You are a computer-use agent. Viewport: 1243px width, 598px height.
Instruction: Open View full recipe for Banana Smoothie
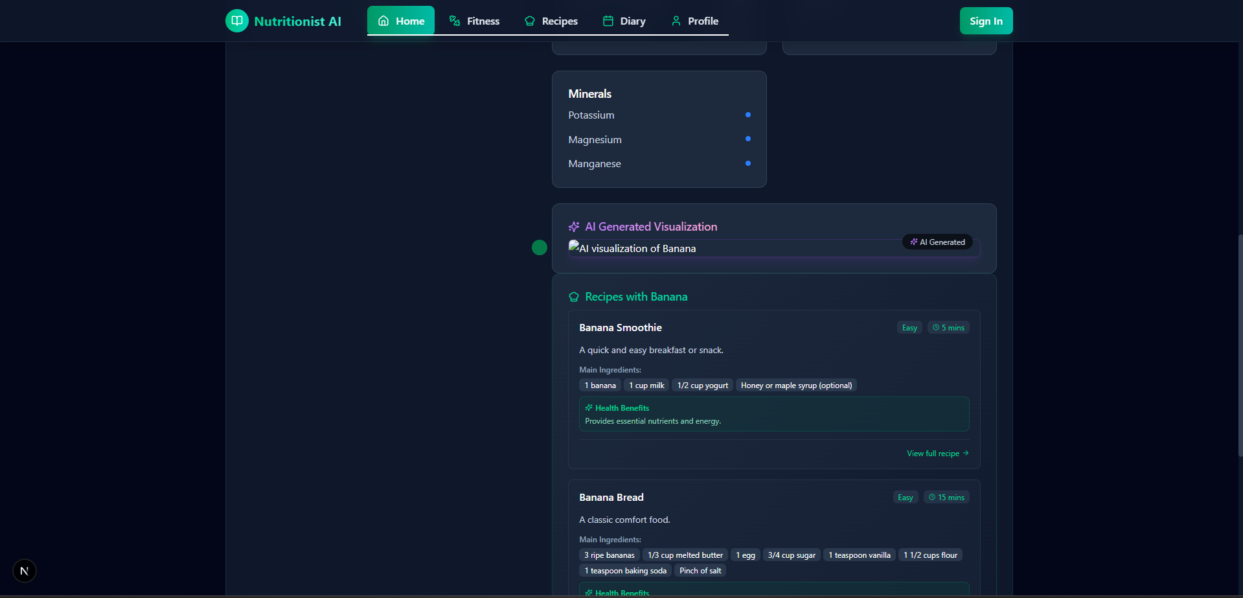pos(938,454)
